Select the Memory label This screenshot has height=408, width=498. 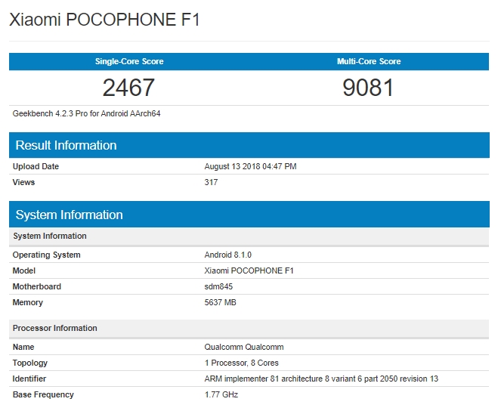(x=28, y=302)
